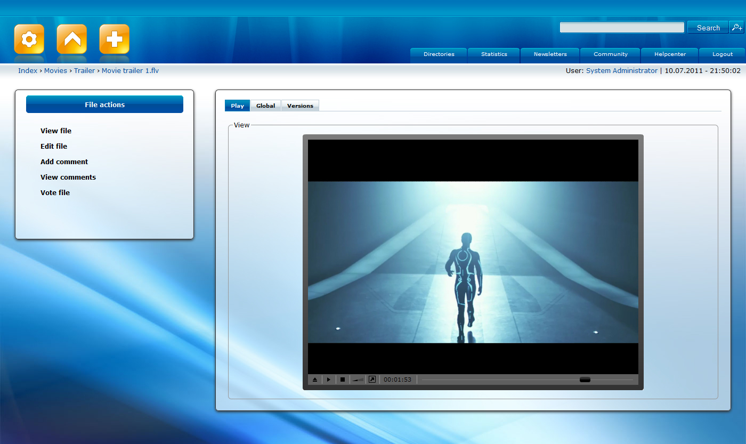The height and width of the screenshot is (444, 746).
Task: Click View file action
Action: 56,131
